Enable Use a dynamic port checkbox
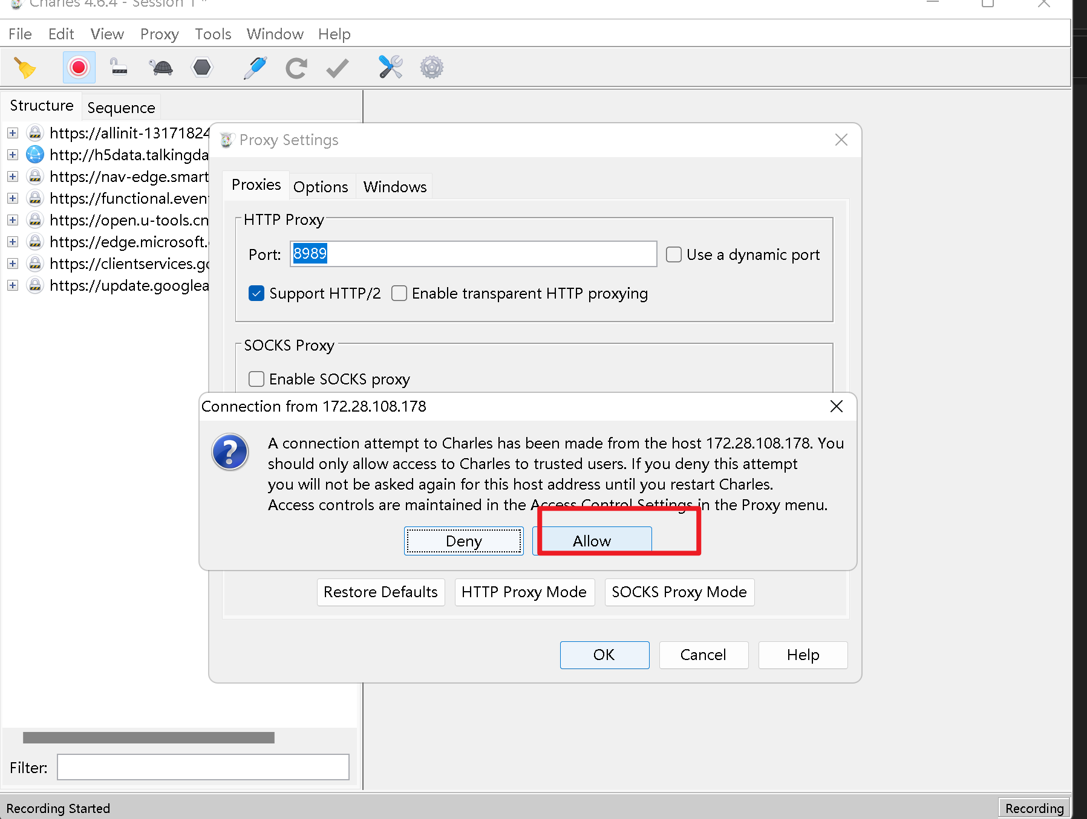Viewport: 1087px width, 819px height. (674, 254)
